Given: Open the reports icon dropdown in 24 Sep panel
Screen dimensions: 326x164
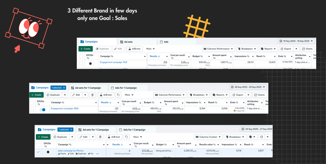Looking at the screenshot, I should pyautogui.click(x=252, y=137).
